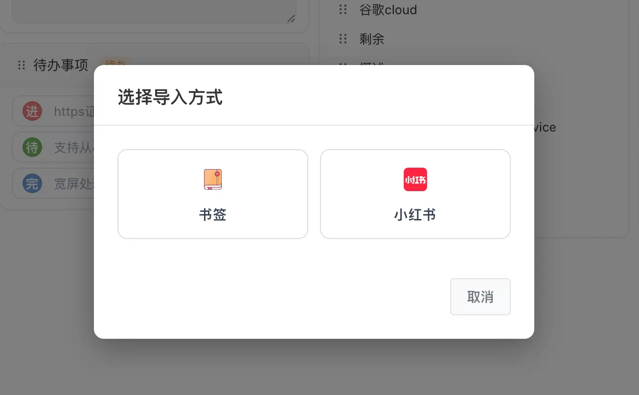Click the red 进 status icon
This screenshot has width=639, height=395.
click(x=32, y=111)
